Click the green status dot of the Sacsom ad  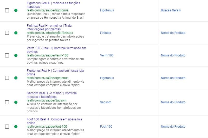pos(16,102)
